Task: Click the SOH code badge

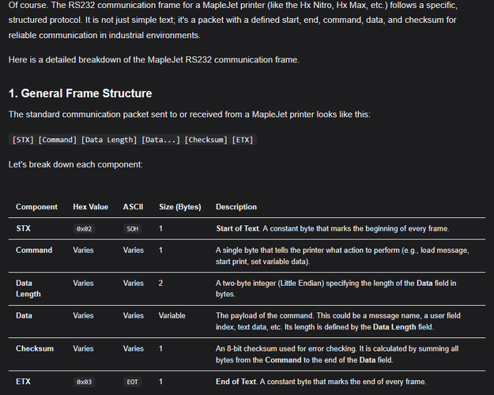Action: 132,229
